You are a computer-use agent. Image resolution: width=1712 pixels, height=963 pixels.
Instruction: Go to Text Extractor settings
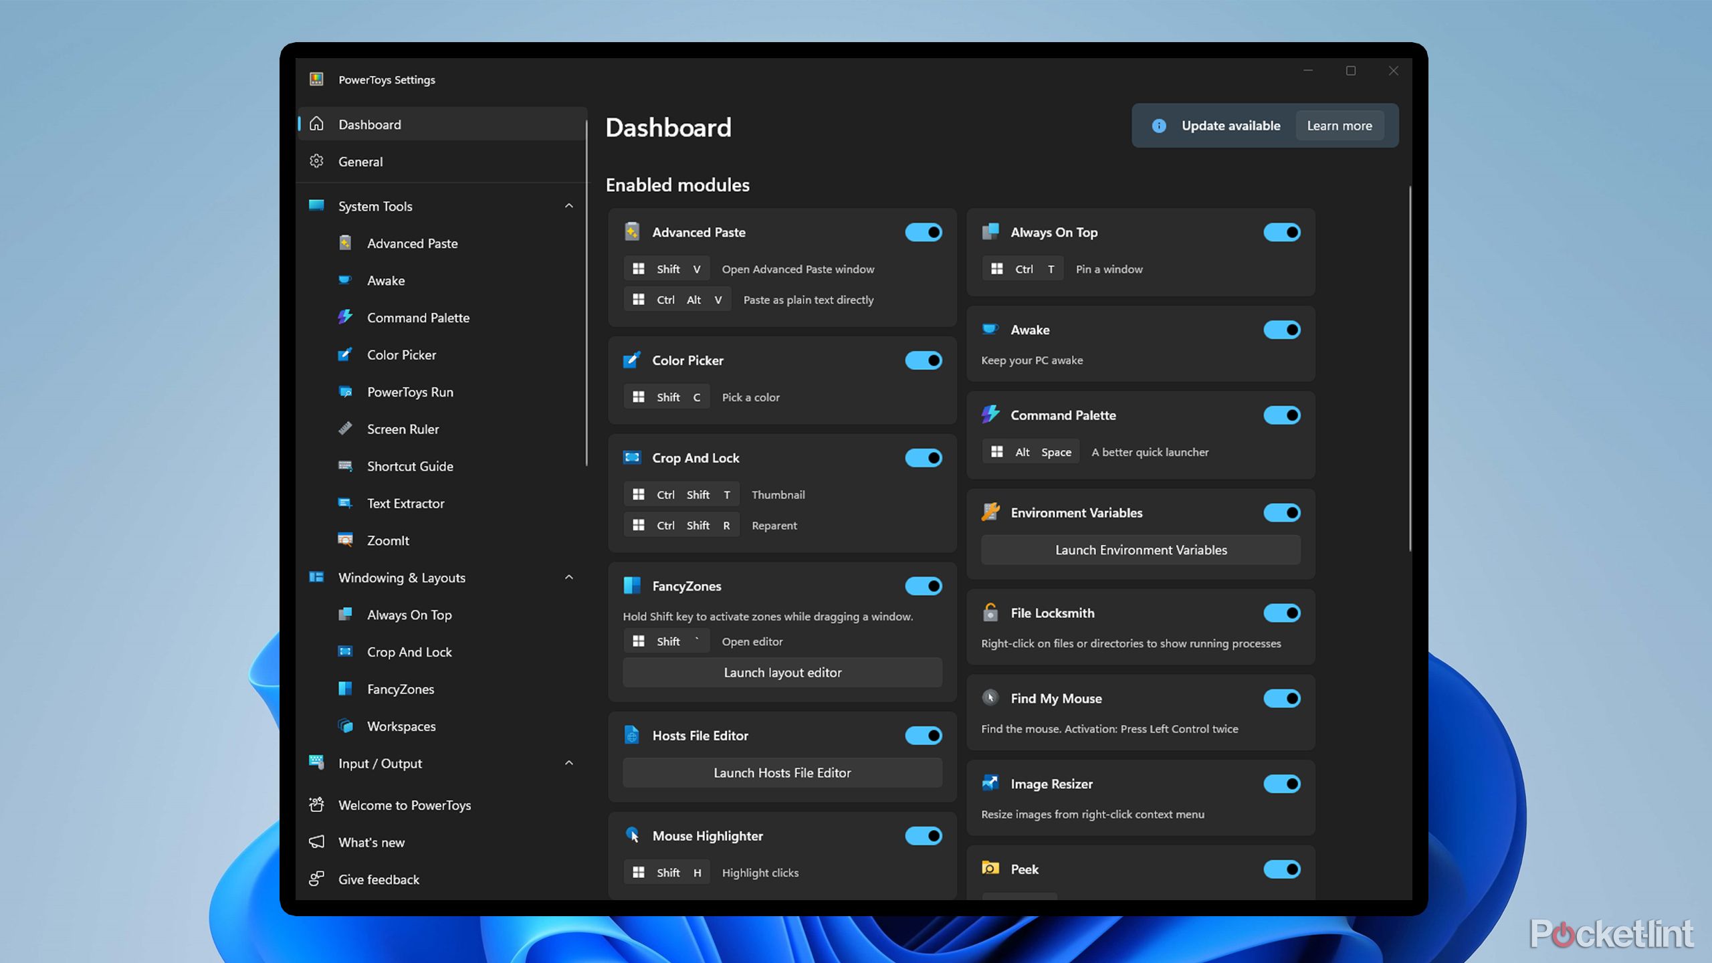point(442,503)
